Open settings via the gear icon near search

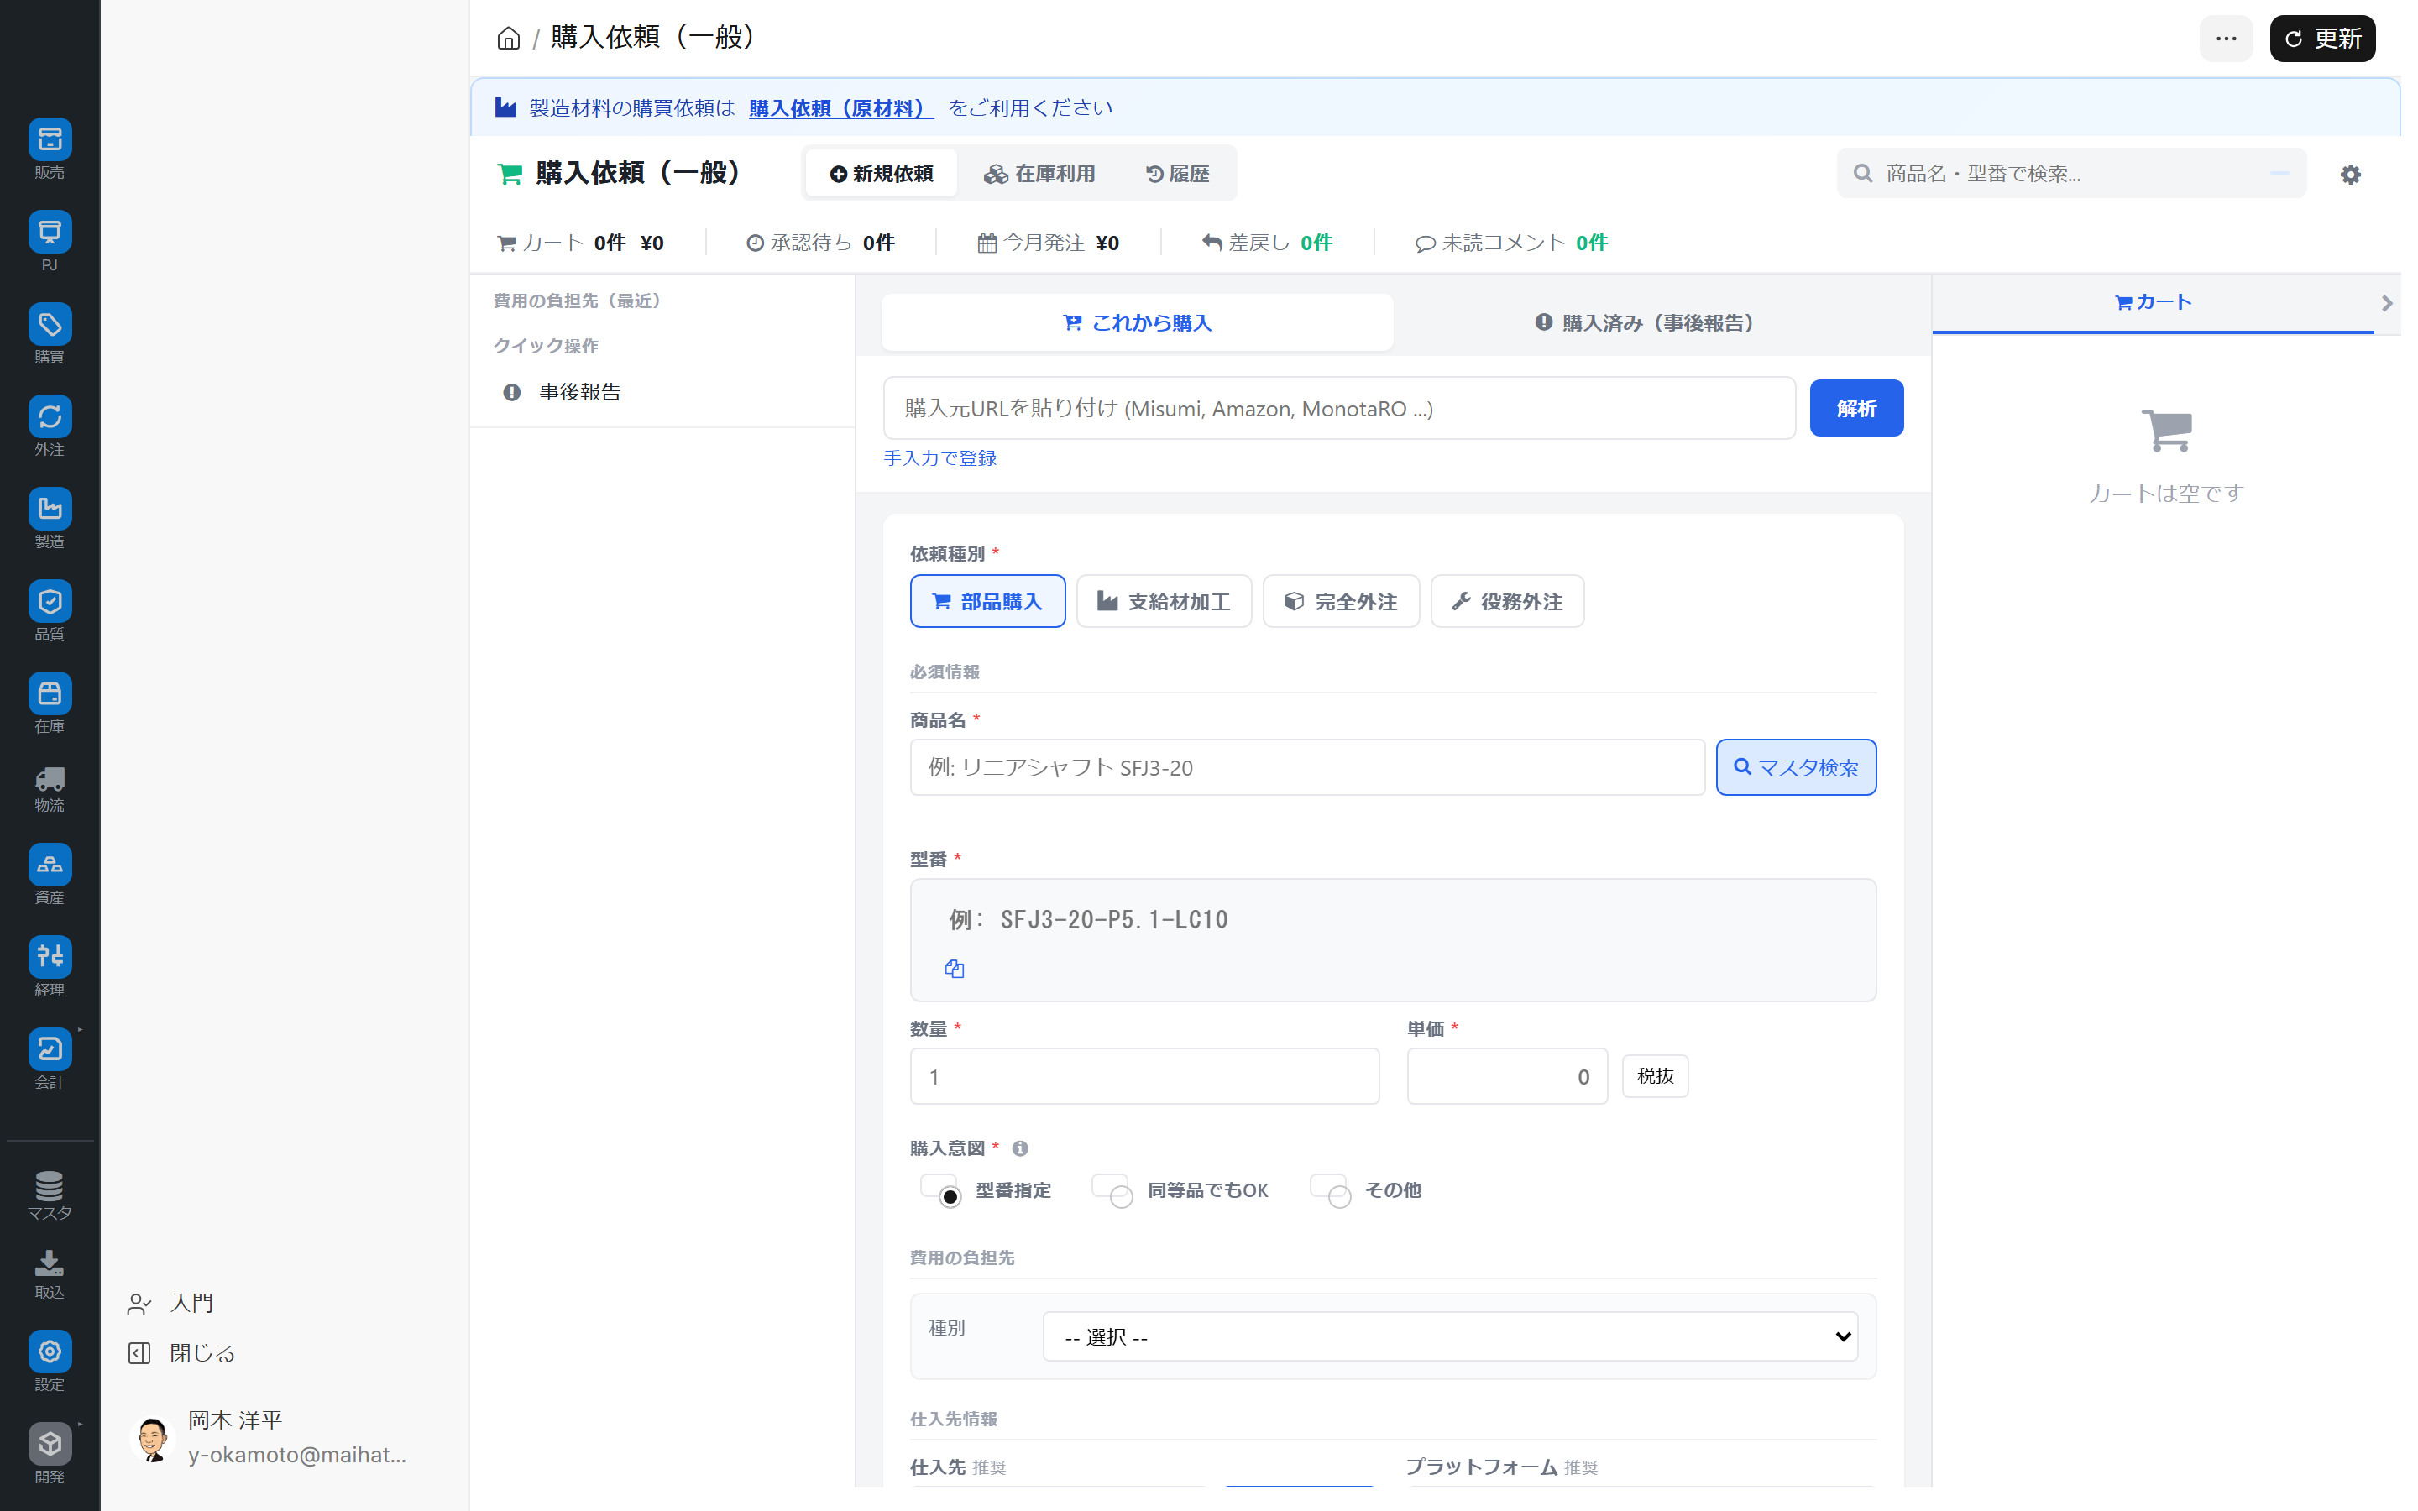[2351, 173]
